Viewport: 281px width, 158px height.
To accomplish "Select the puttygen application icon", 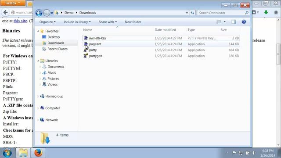I will point(86,56).
